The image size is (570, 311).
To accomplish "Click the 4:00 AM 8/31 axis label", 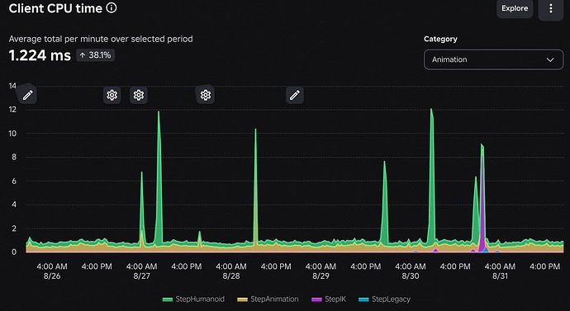I will [x=500, y=271].
